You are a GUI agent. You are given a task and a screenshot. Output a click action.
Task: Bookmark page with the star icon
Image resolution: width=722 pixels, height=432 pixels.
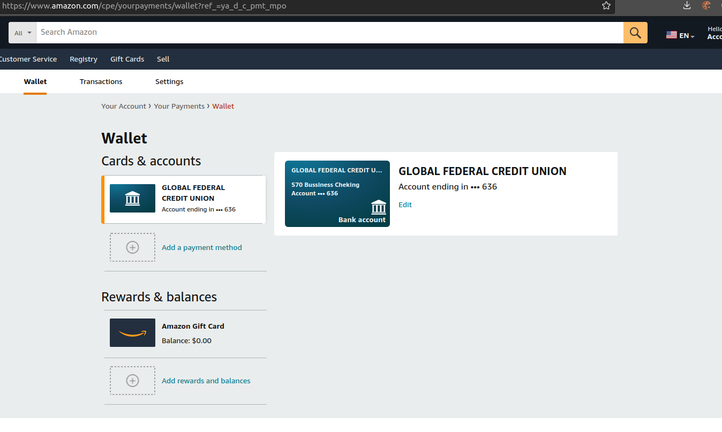pos(606,6)
